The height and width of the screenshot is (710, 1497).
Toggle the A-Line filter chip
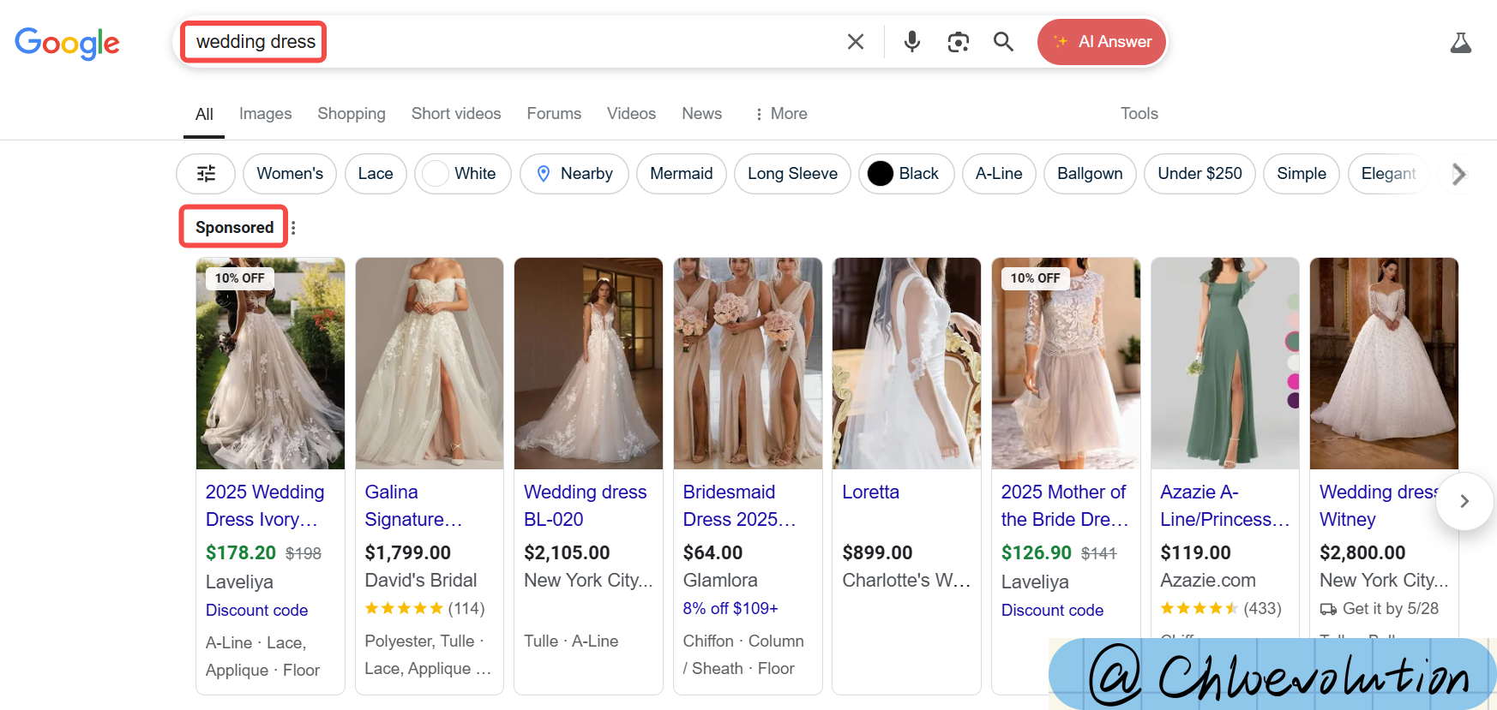coord(999,174)
